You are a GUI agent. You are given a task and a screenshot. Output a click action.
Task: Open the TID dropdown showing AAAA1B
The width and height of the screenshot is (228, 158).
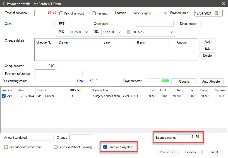[x=112, y=32]
